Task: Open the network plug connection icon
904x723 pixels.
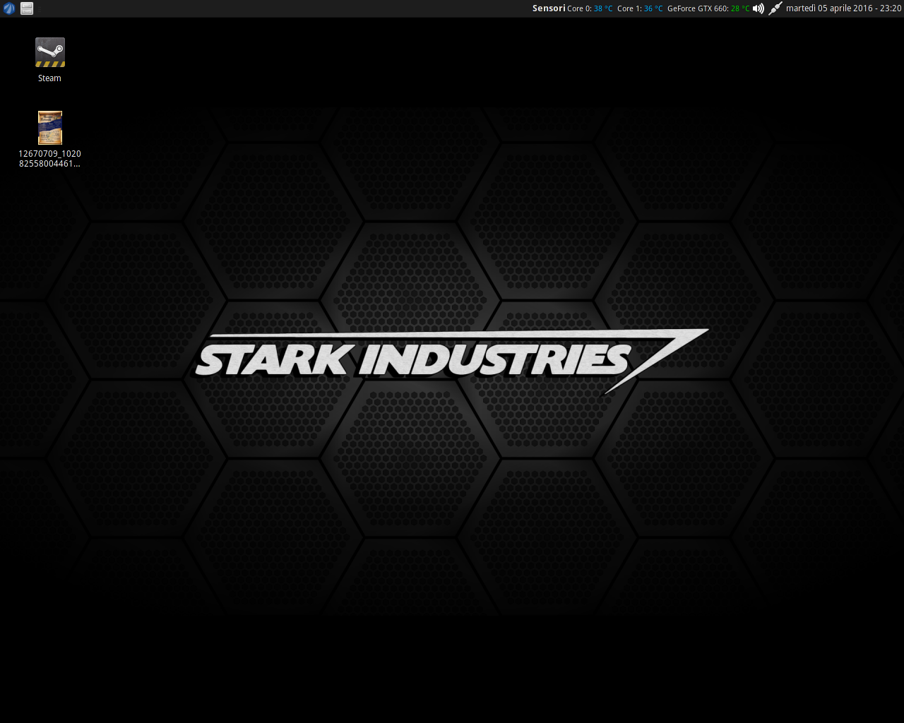Action: pos(775,8)
